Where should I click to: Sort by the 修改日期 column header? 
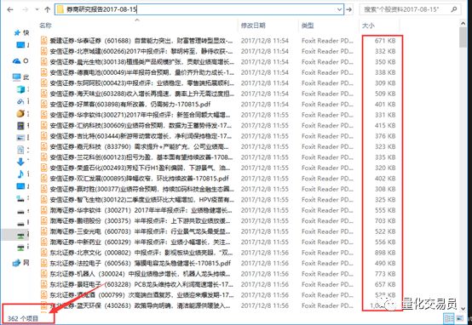click(x=253, y=26)
